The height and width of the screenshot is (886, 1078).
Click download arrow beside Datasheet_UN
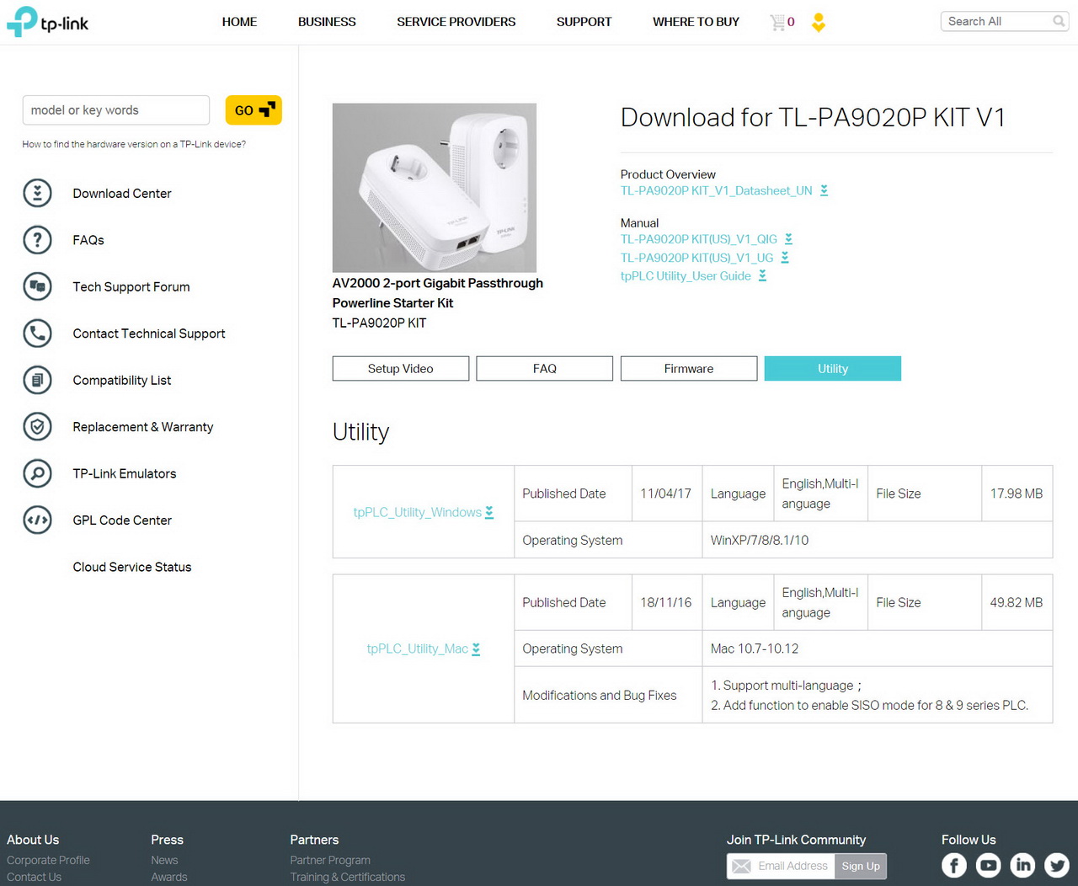pyautogui.click(x=824, y=191)
